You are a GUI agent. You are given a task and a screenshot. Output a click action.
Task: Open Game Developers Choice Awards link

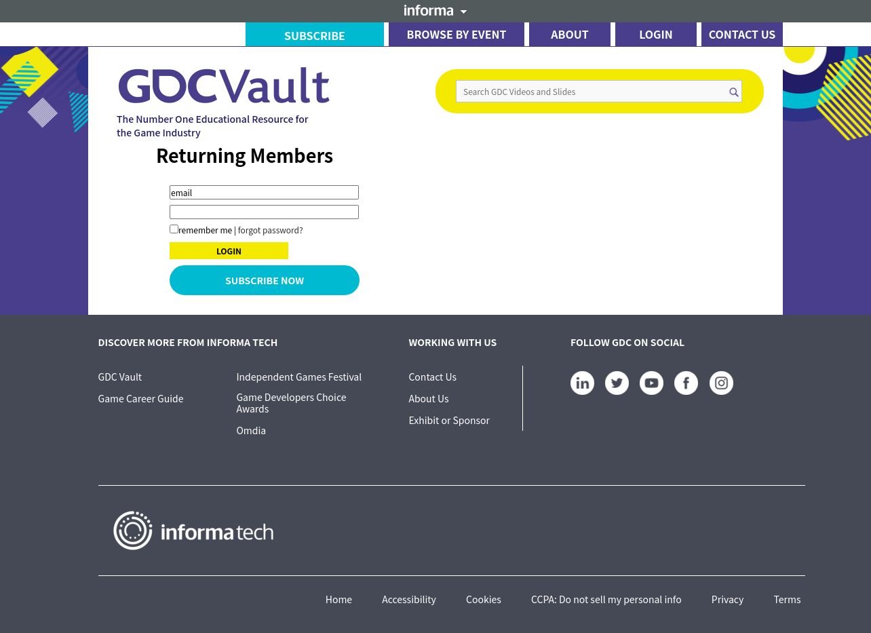tap(291, 403)
